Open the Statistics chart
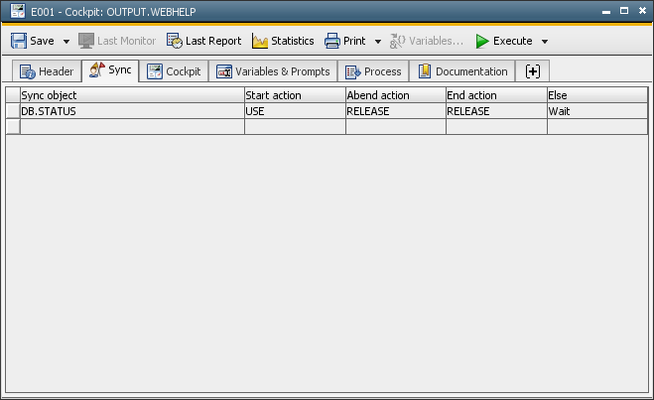The image size is (654, 400). [283, 42]
